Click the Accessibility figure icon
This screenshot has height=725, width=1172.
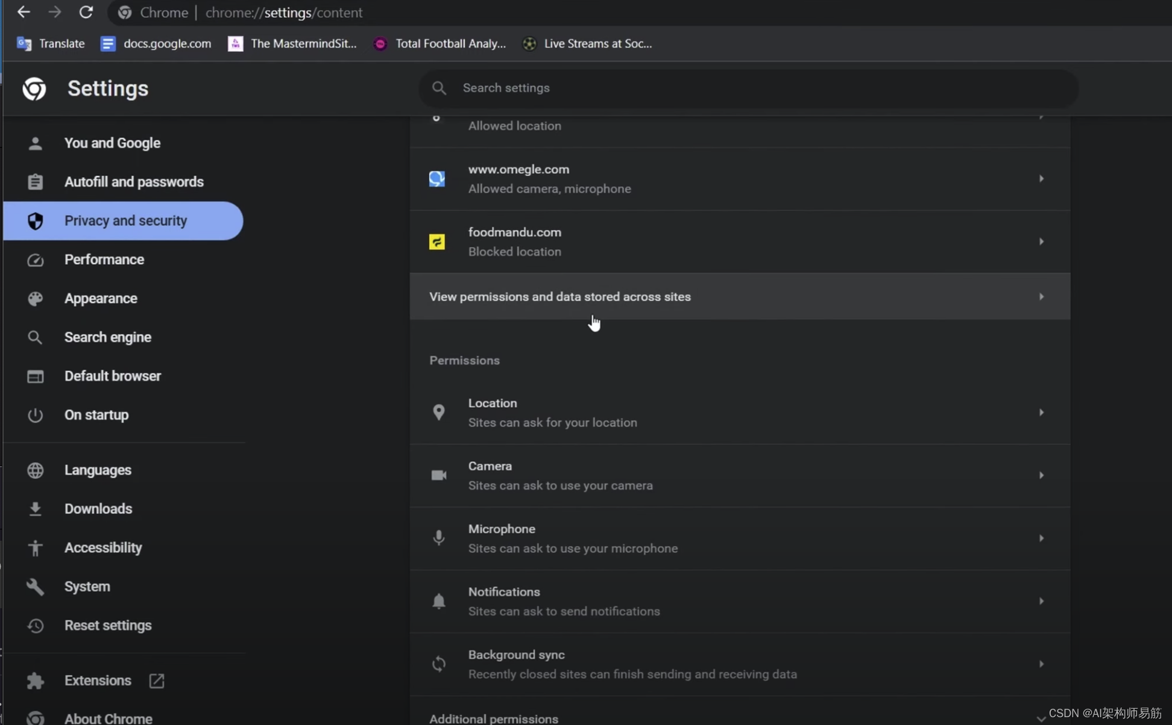click(35, 548)
